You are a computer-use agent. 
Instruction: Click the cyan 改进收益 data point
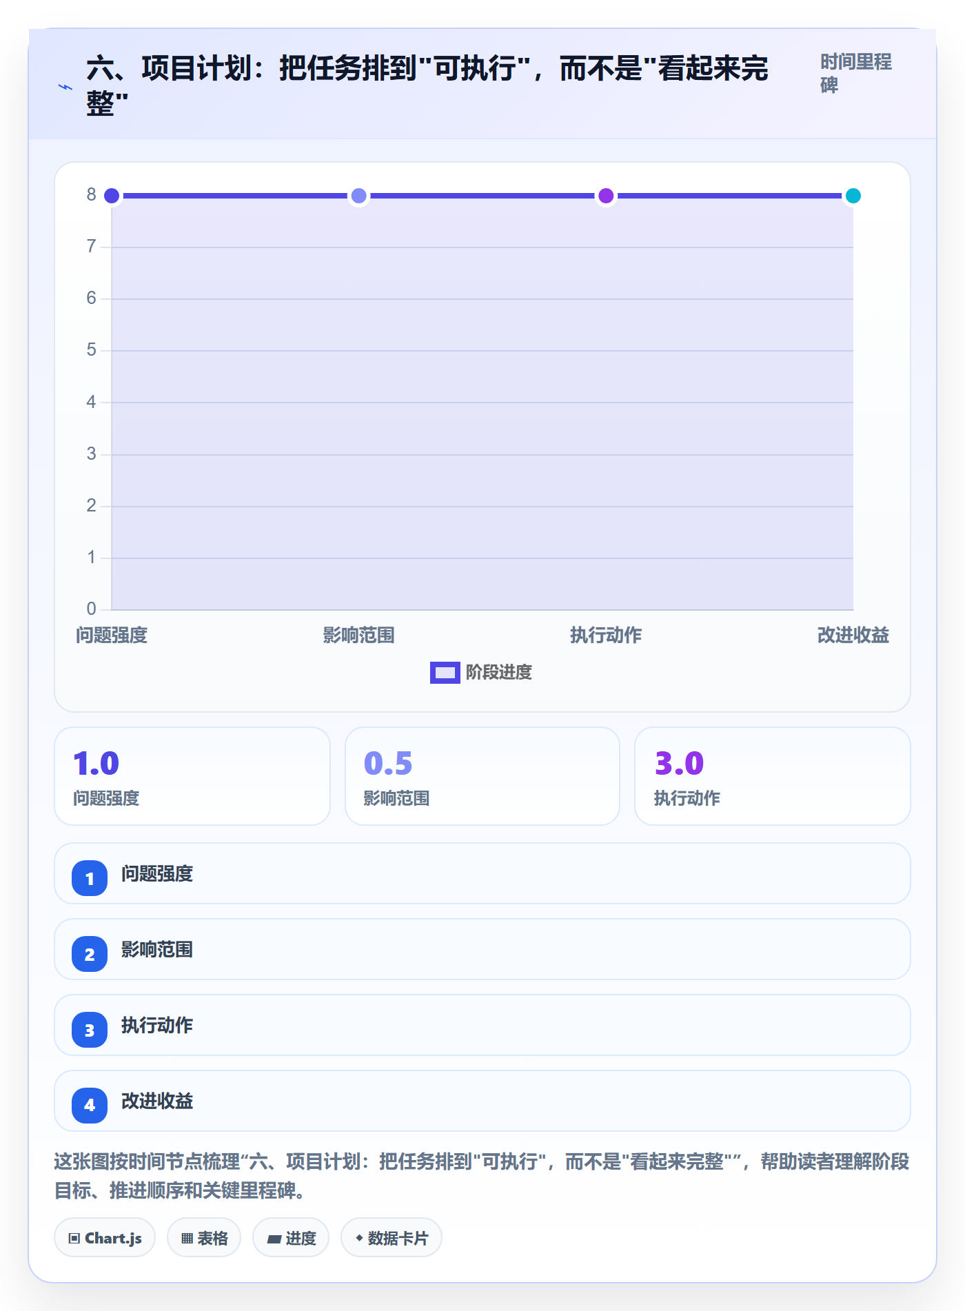coord(853,196)
